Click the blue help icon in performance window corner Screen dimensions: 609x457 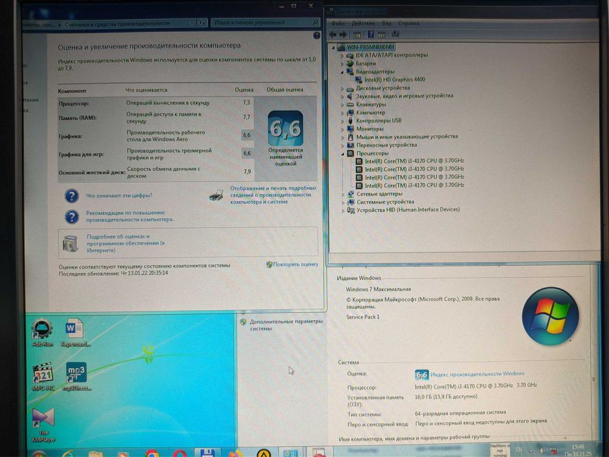click(317, 35)
